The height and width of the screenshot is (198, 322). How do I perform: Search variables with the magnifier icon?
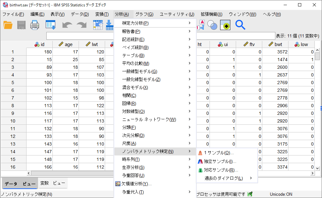tap(240, 24)
